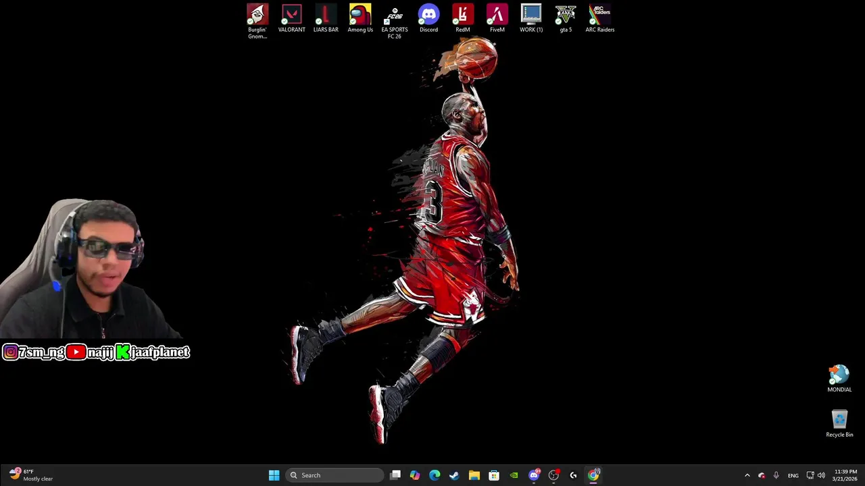Viewport: 865px width, 486px height.
Task: Select the Recycle Bin icon
Action: pyautogui.click(x=839, y=424)
